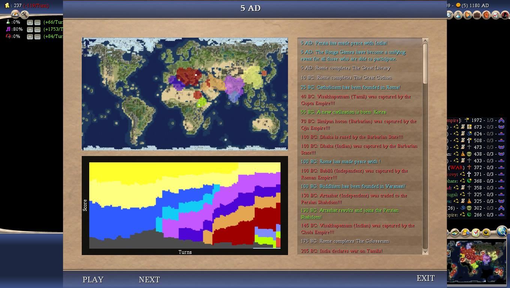This screenshot has height=288, width=510.
Task: Click replay log scrollbar up arrow
Action: pos(425,40)
